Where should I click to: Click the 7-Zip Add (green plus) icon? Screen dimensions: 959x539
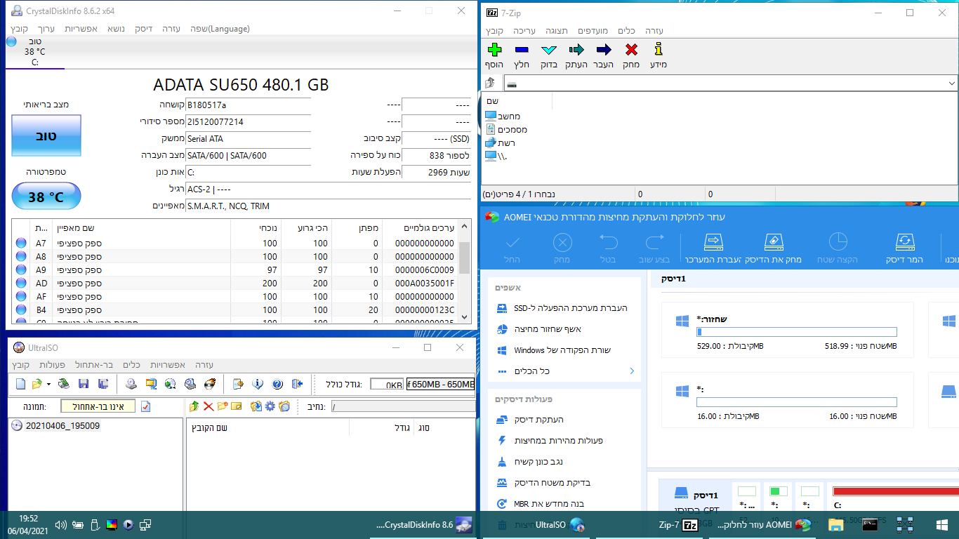click(x=494, y=50)
